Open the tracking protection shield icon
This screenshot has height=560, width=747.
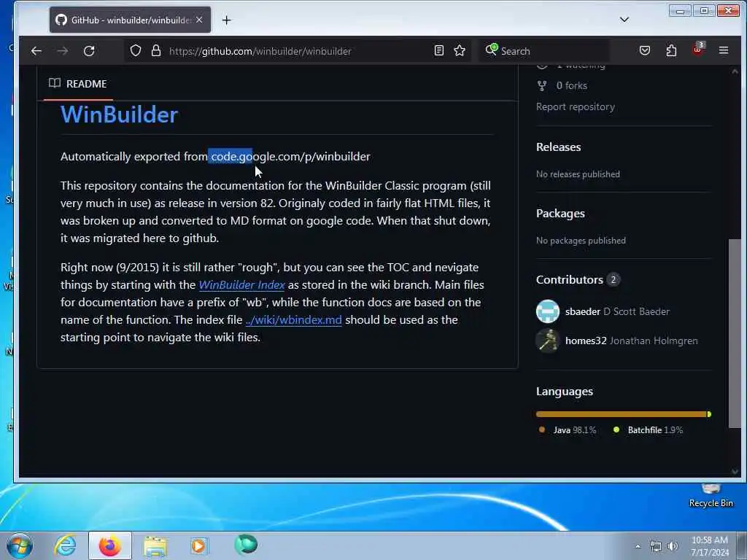[135, 50]
